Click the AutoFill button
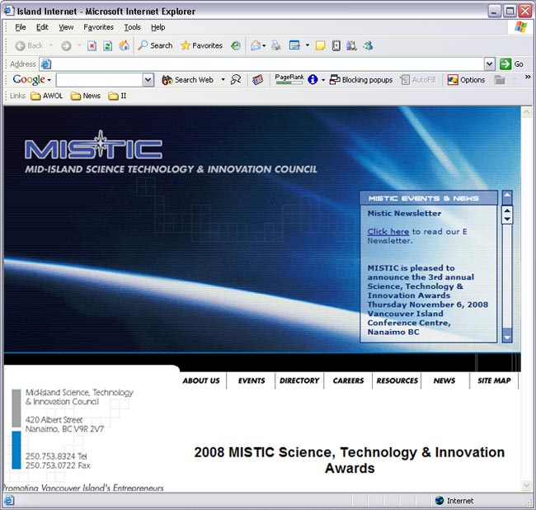 [x=418, y=80]
